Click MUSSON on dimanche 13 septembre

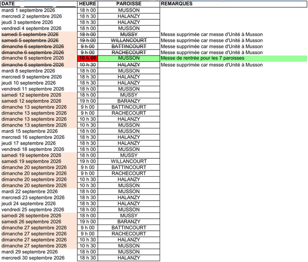[129, 125]
